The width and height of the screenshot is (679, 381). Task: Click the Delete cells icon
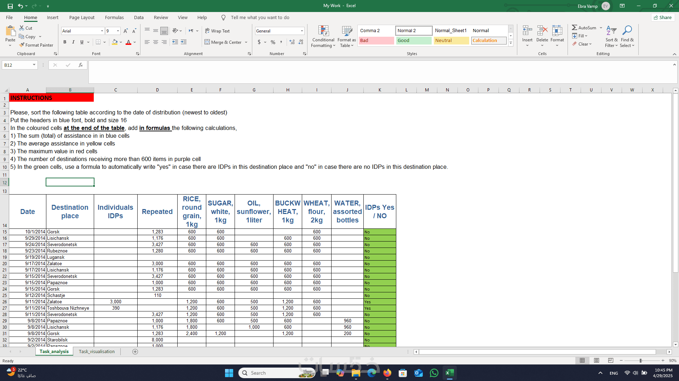coord(542,31)
